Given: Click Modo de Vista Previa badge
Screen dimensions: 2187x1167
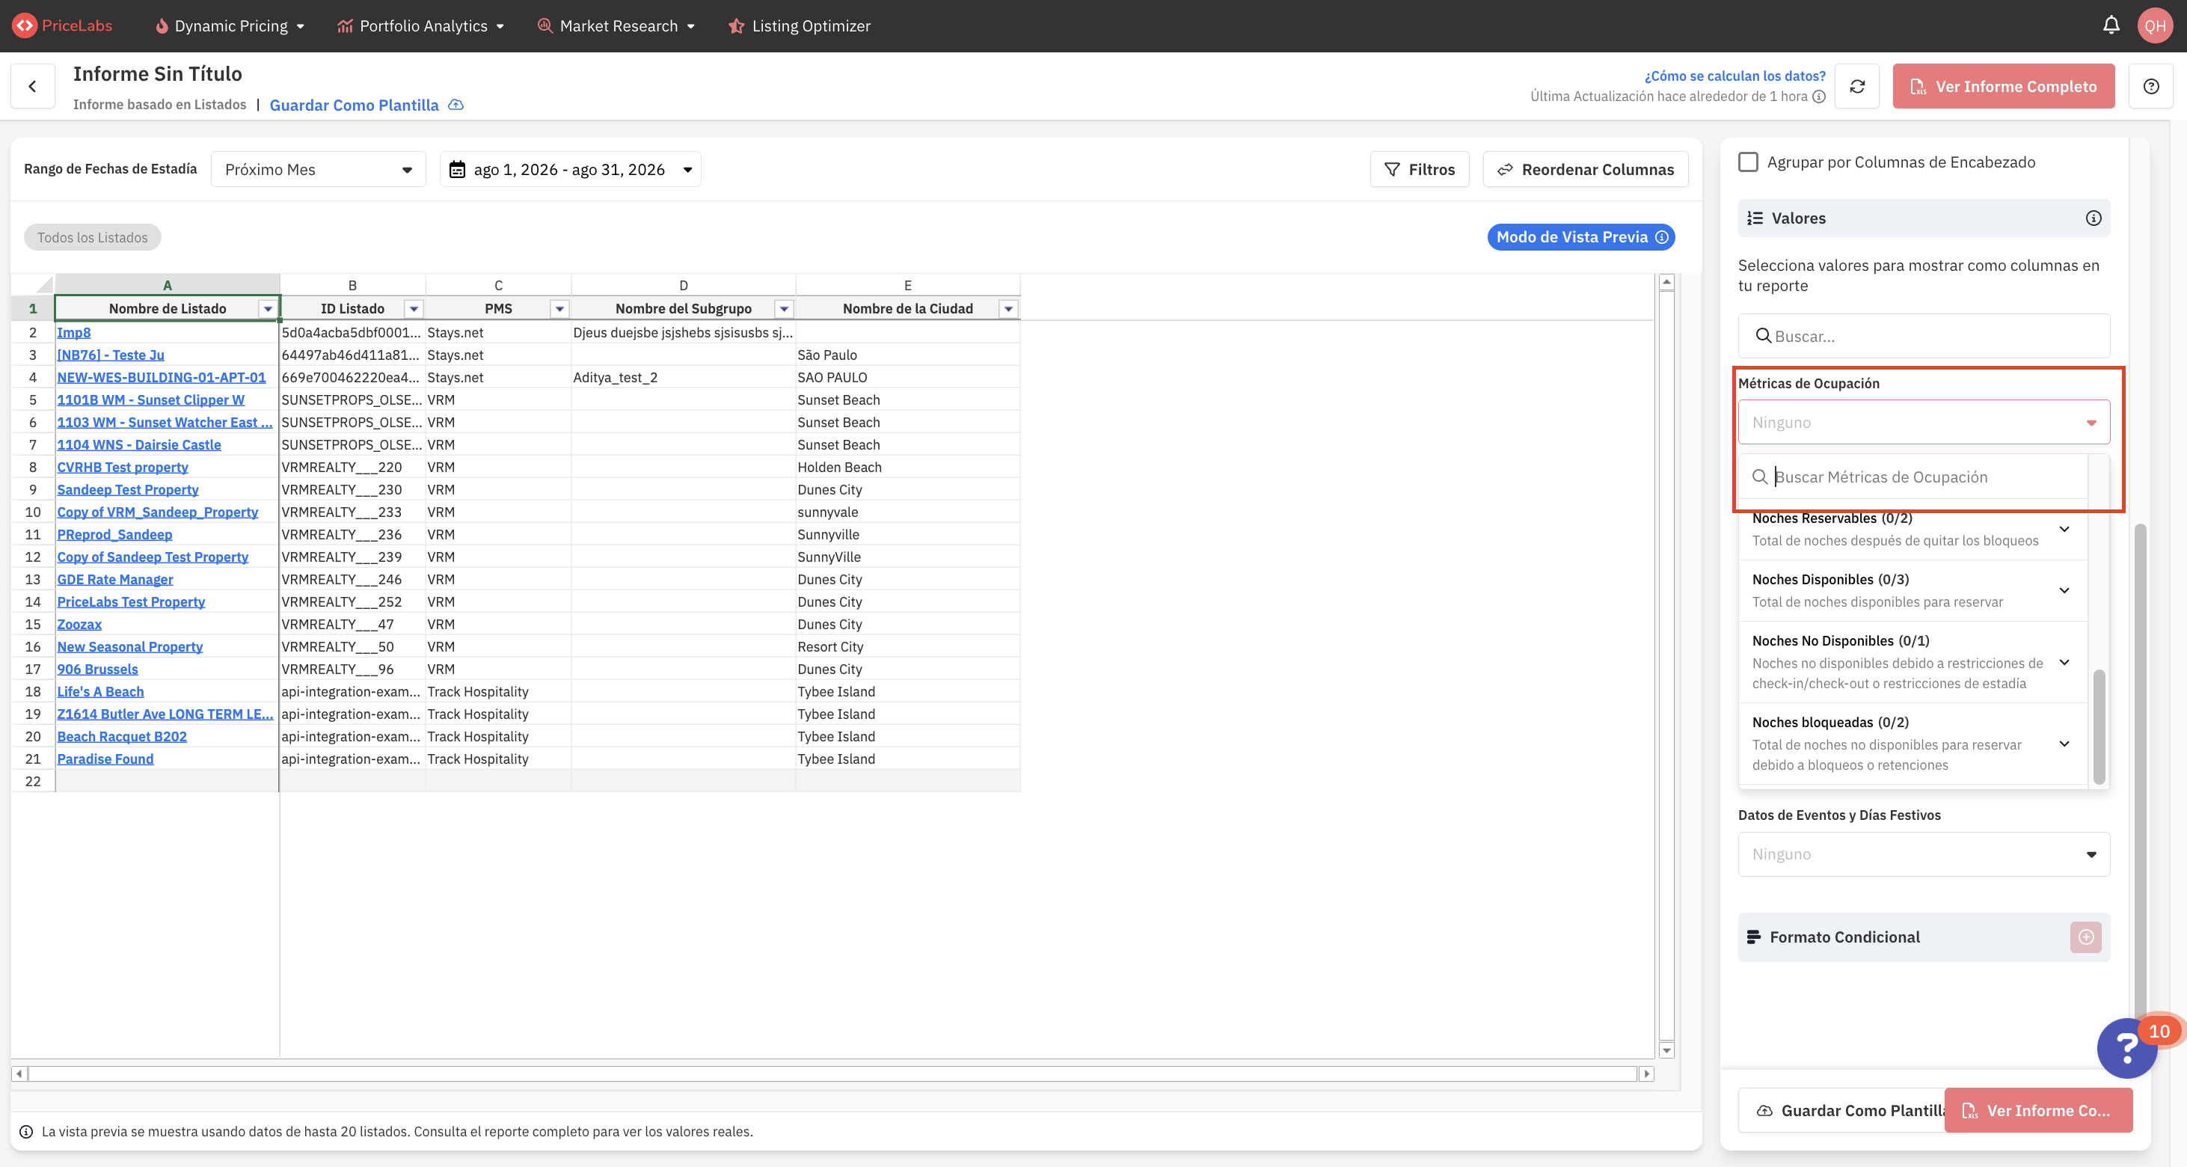Looking at the screenshot, I should click(1580, 237).
